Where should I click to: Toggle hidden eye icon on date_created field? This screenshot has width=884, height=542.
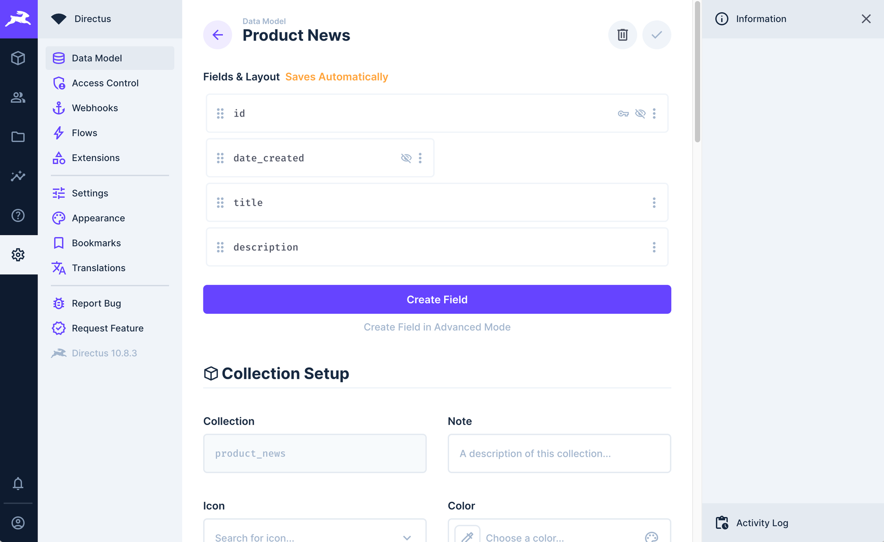406,158
